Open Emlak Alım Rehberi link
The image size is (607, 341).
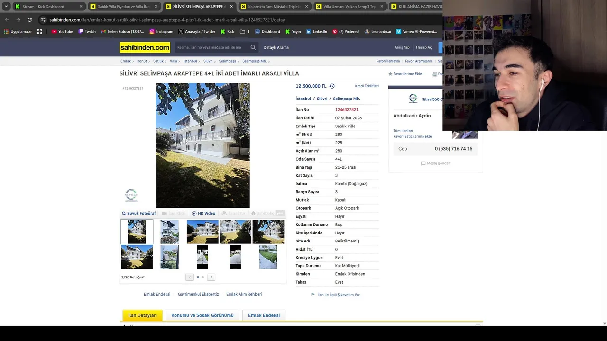pyautogui.click(x=244, y=294)
